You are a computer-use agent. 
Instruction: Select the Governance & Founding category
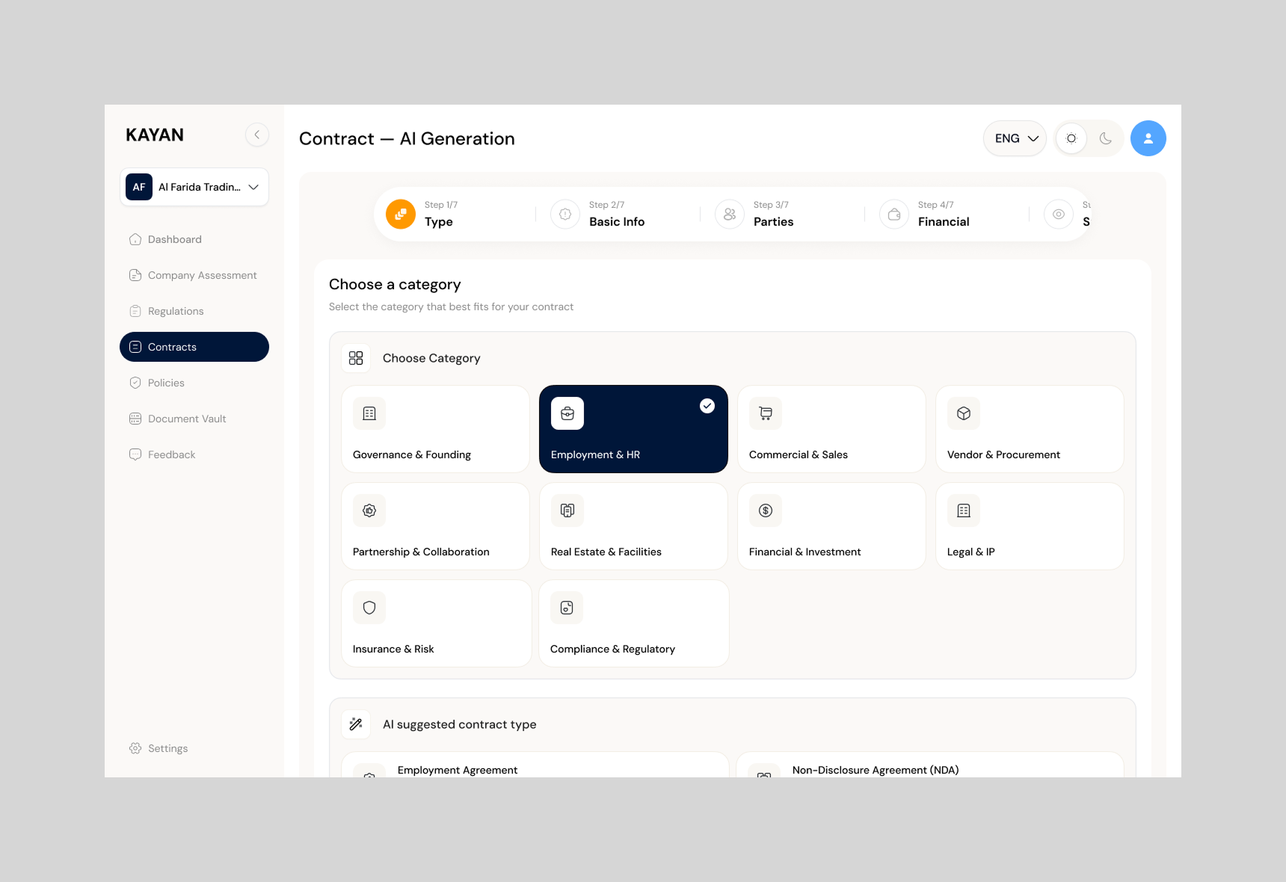point(435,429)
